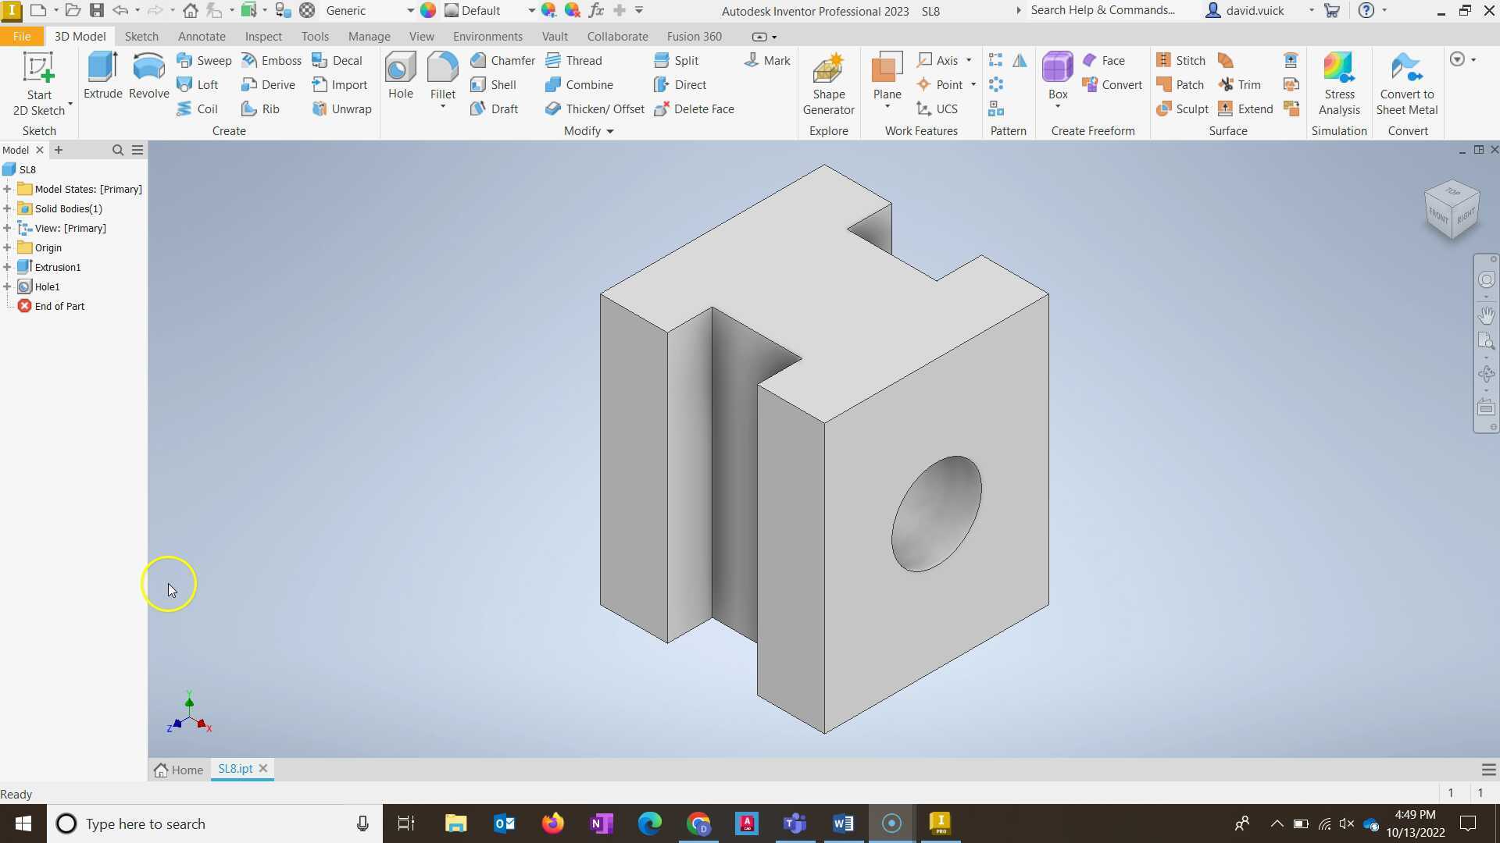Open the Plane dropdown arrow
Viewport: 1500px width, 843px height.
[x=887, y=107]
